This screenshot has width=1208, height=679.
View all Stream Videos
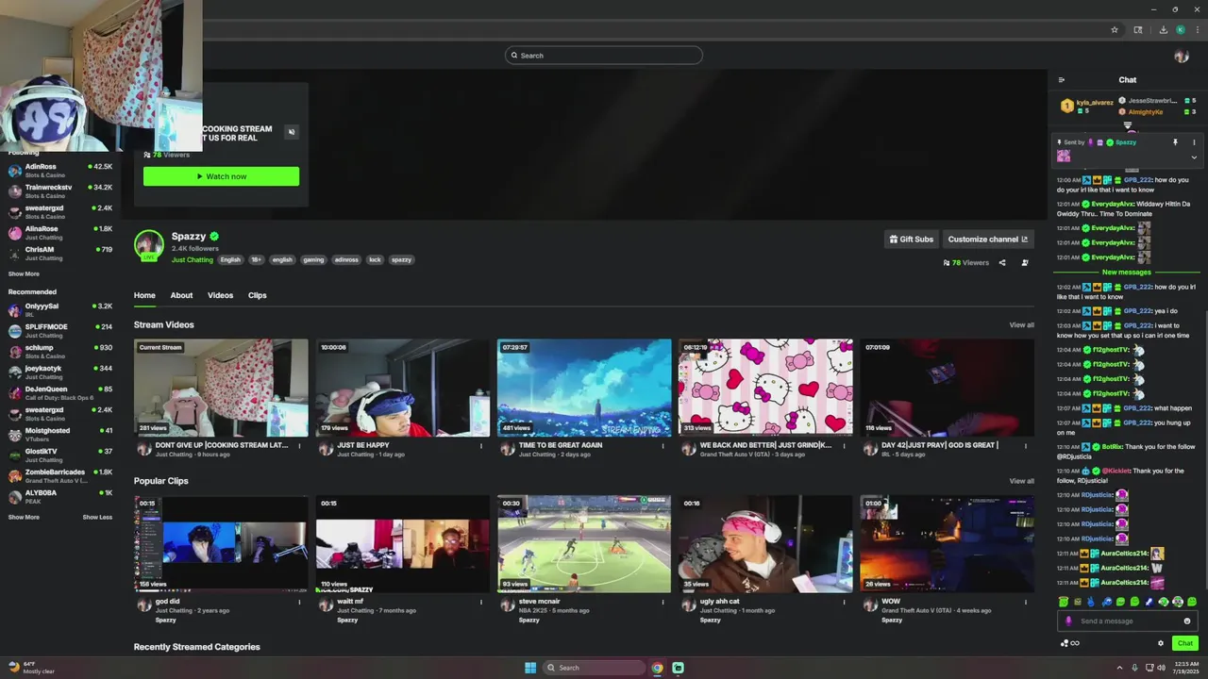coord(1021,325)
